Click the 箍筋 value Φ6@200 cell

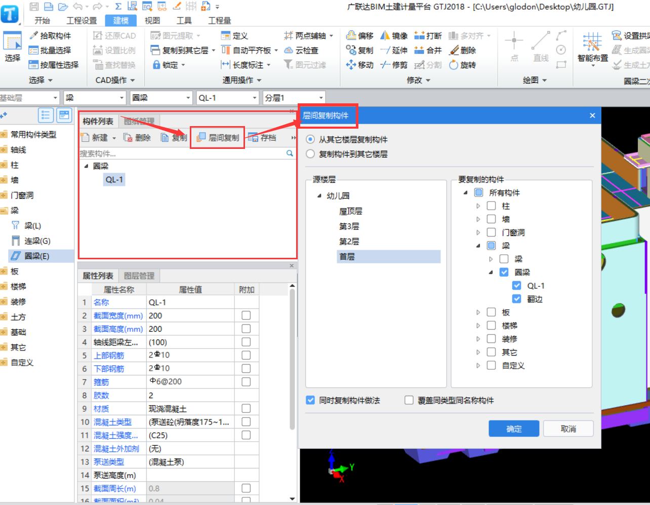190,381
